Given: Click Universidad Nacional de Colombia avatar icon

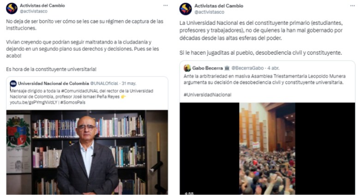Looking at the screenshot, I should (x=13, y=83).
